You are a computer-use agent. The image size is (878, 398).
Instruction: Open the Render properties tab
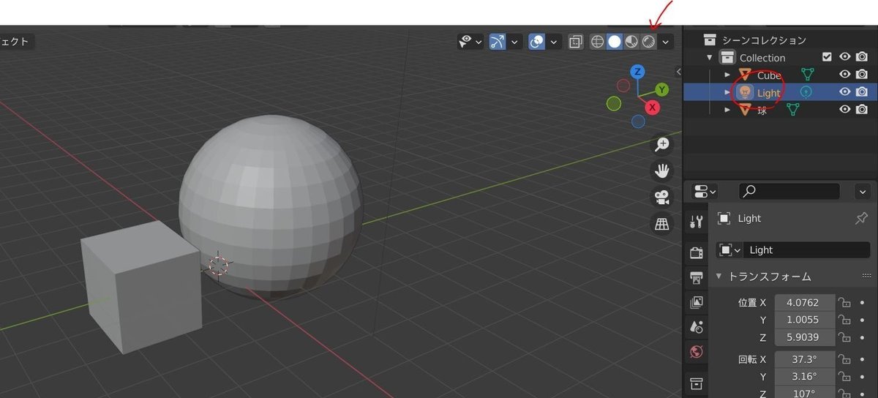tap(696, 252)
